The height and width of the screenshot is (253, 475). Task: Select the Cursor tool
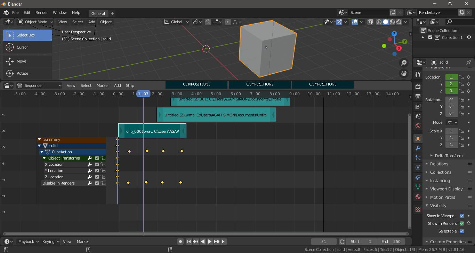(28, 47)
